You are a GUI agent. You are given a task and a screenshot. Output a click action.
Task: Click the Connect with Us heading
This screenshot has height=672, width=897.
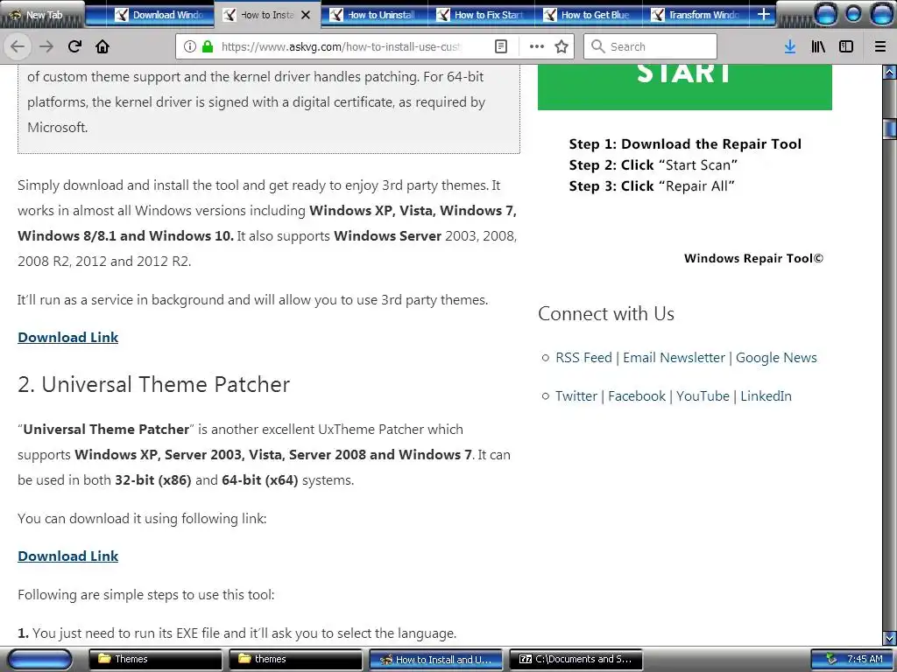click(606, 314)
